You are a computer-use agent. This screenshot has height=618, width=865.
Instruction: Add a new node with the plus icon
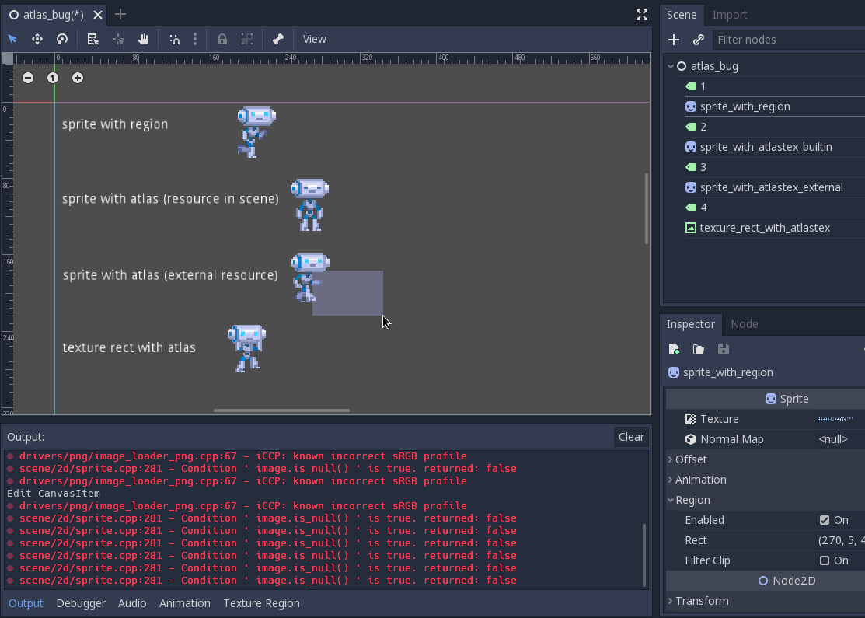[x=673, y=40]
